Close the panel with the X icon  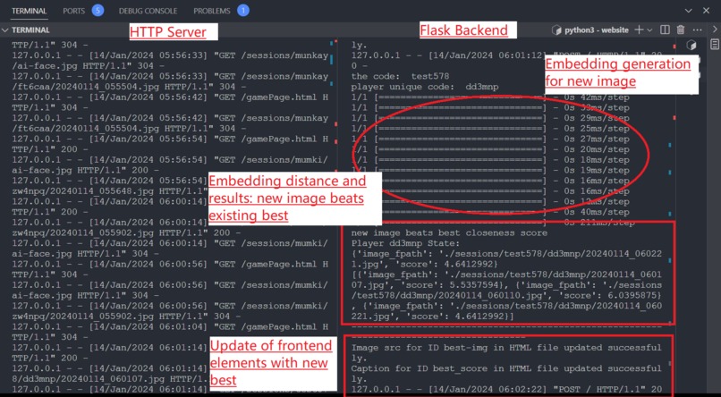click(706, 11)
